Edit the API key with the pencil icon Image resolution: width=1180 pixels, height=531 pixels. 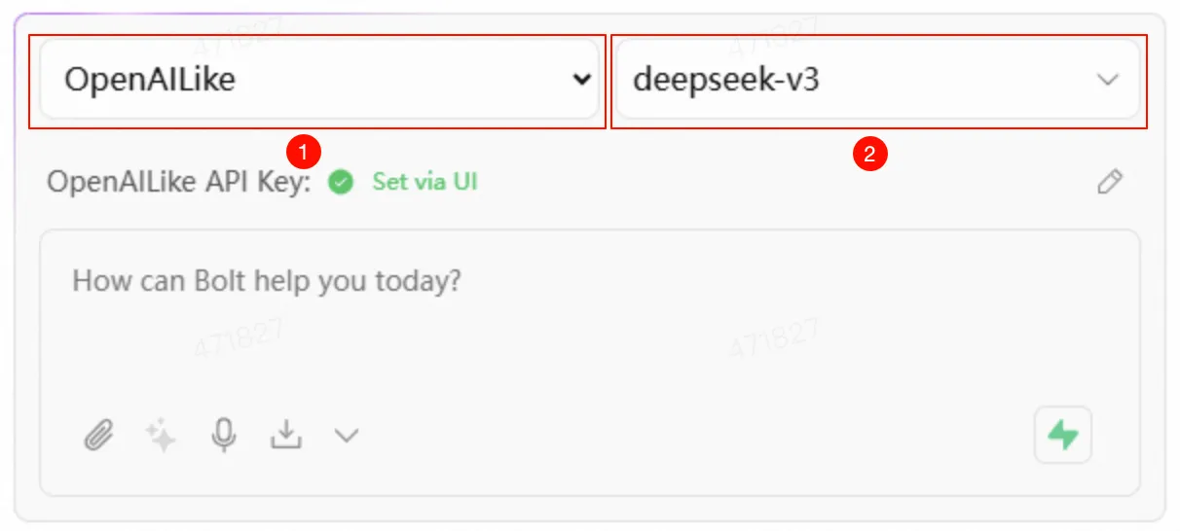pos(1109,182)
